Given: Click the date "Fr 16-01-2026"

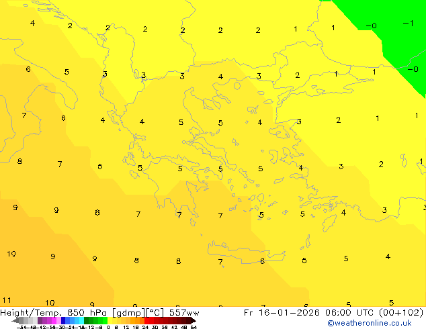Looking at the screenshot, I should (x=282, y=313).
